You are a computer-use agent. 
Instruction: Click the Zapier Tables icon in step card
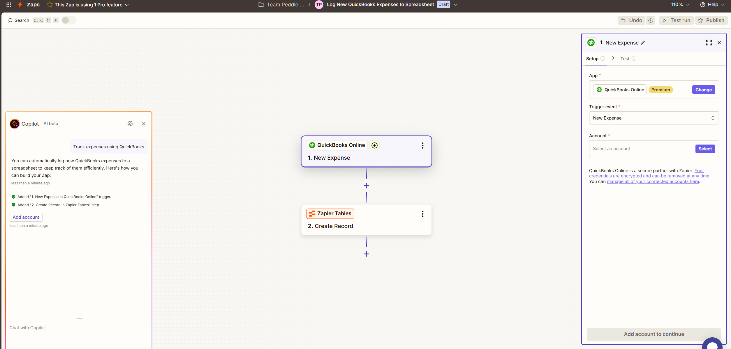(x=312, y=214)
